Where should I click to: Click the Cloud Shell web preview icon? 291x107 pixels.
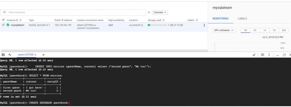(x=262, y=55)
